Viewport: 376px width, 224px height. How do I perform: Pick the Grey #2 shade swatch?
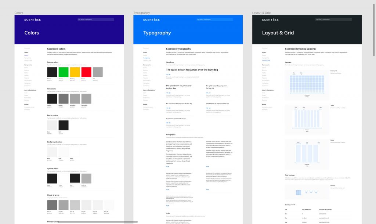click(64, 205)
